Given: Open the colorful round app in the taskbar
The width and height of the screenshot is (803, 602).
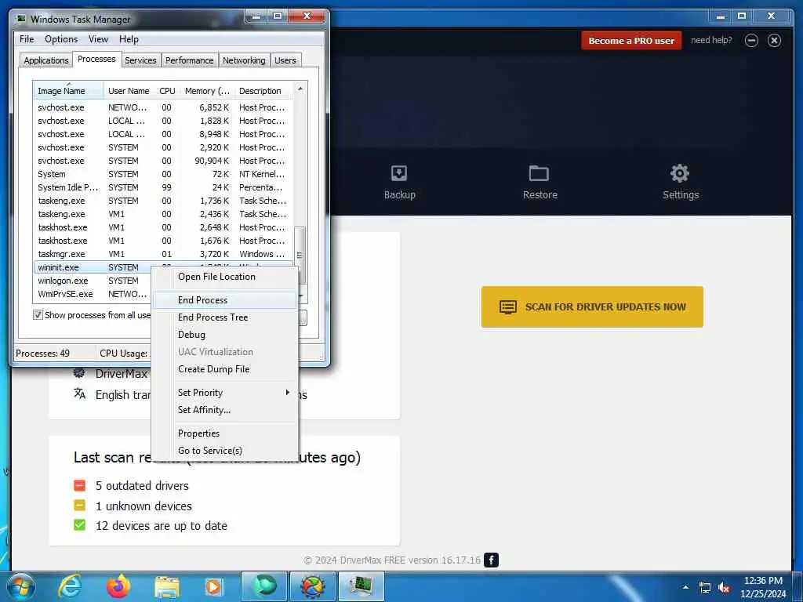Looking at the screenshot, I should pos(313,586).
